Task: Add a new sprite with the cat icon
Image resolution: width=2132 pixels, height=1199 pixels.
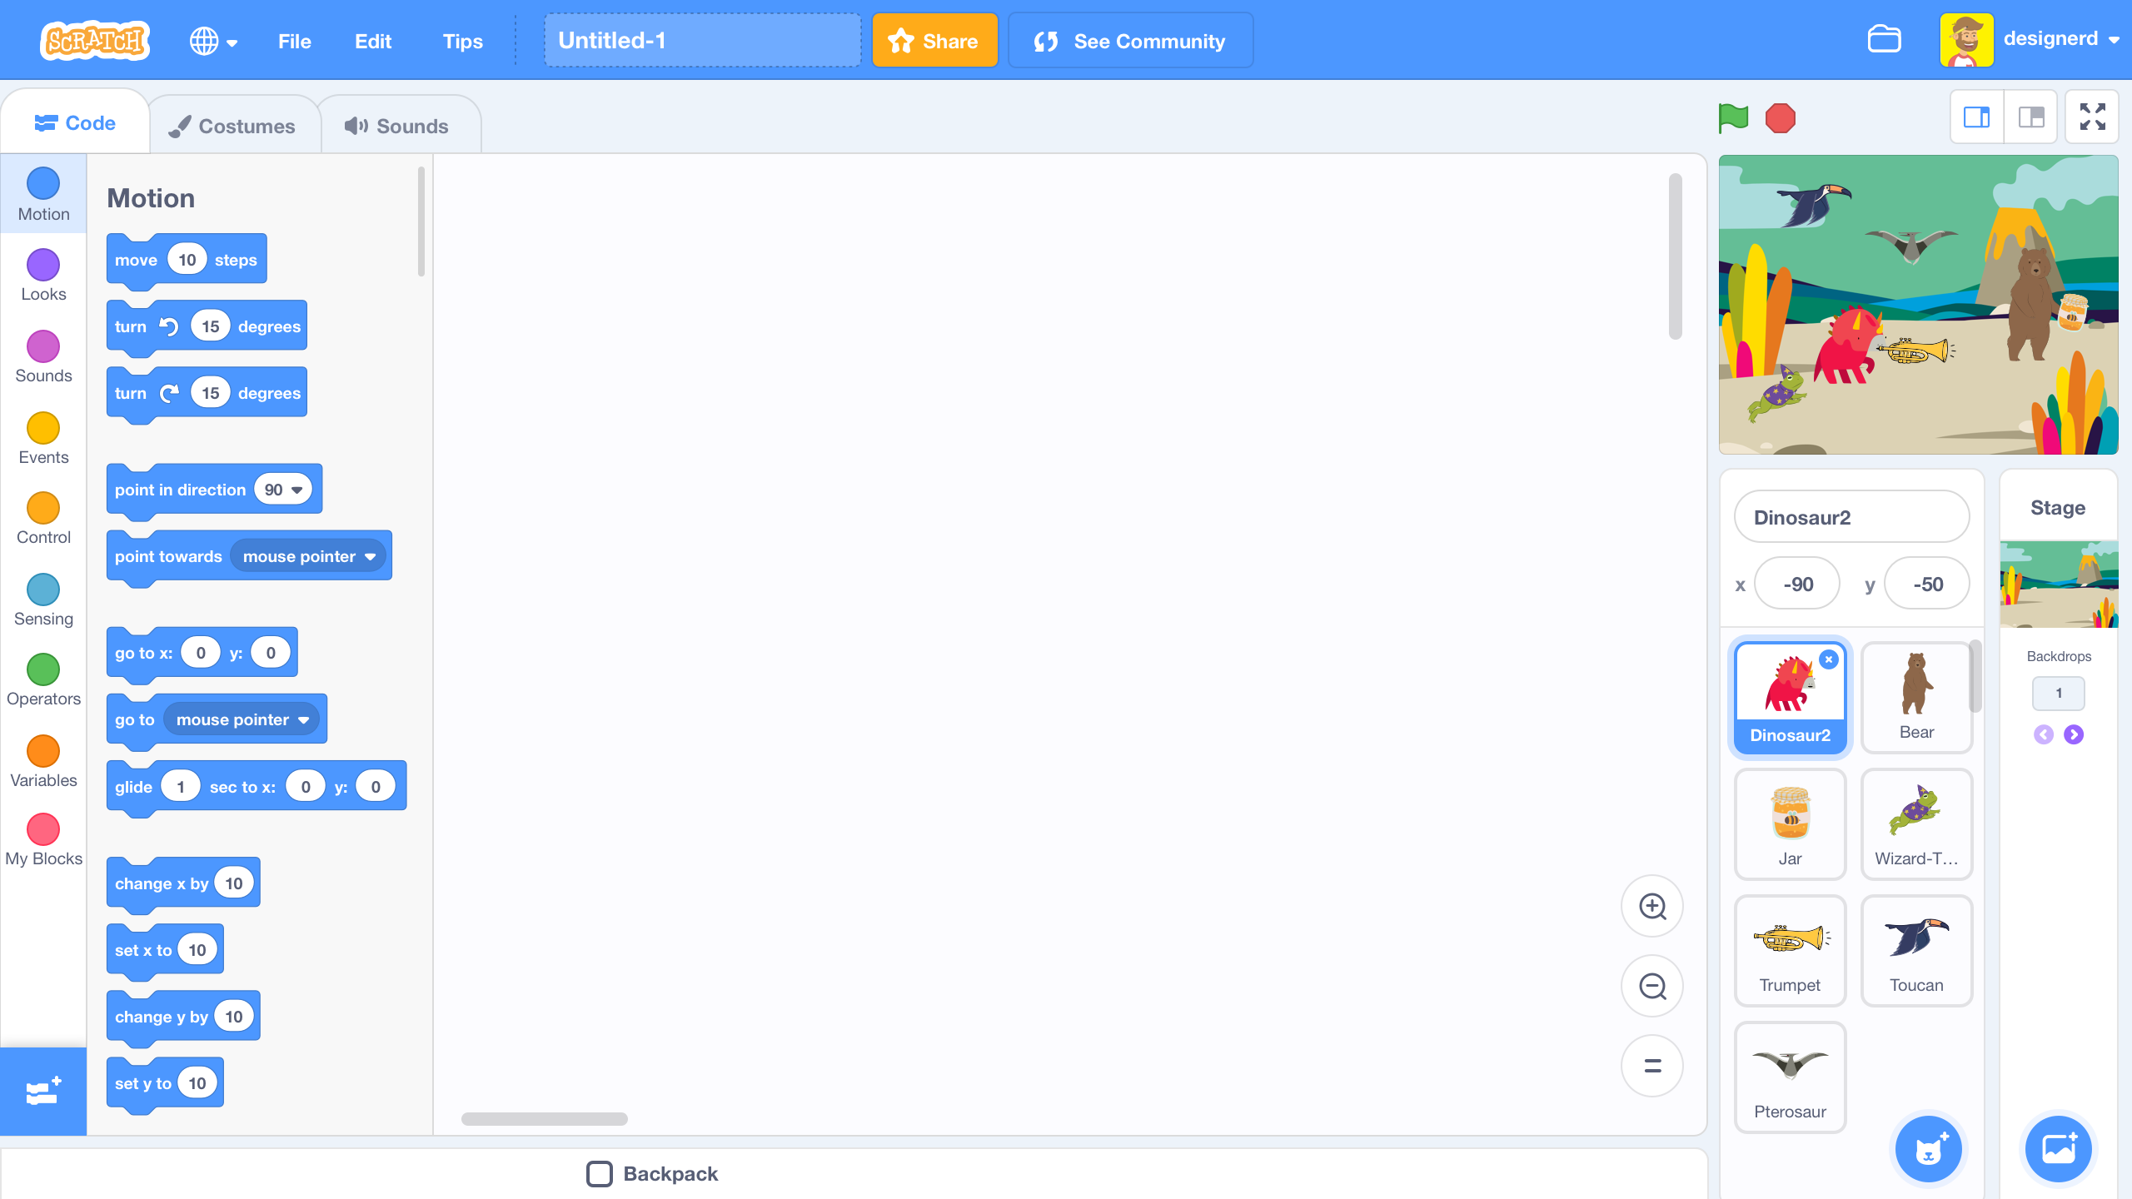Action: 1930,1148
